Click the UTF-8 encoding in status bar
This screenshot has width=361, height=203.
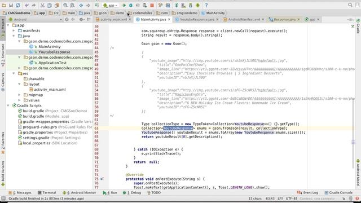pyautogui.click(x=292, y=198)
